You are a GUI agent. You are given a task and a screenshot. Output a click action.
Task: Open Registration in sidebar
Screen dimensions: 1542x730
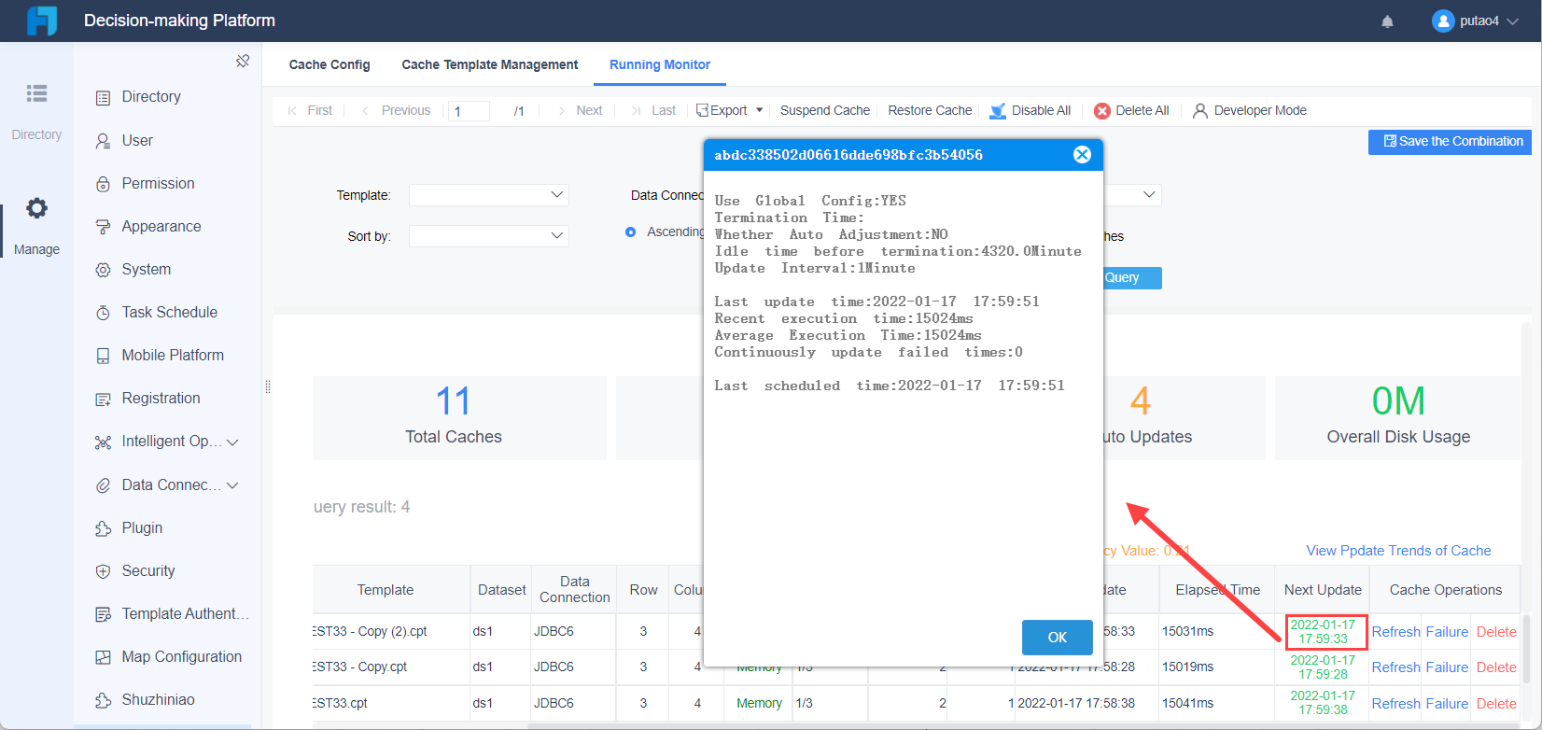(161, 398)
